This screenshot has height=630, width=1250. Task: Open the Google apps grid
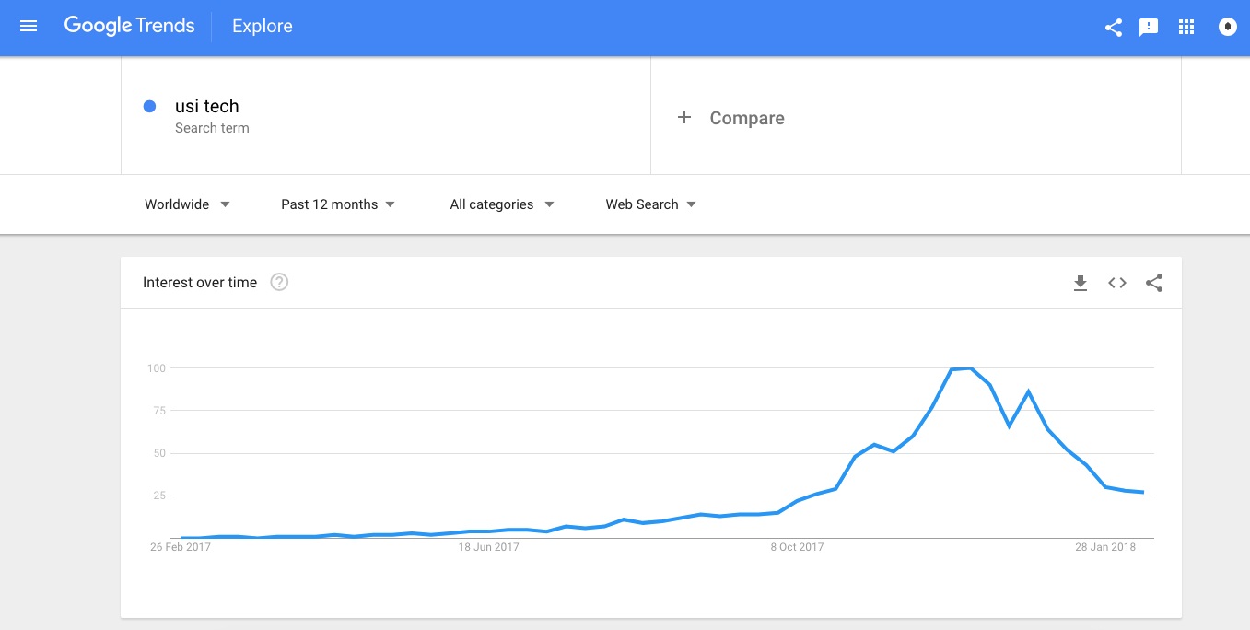[x=1186, y=27]
